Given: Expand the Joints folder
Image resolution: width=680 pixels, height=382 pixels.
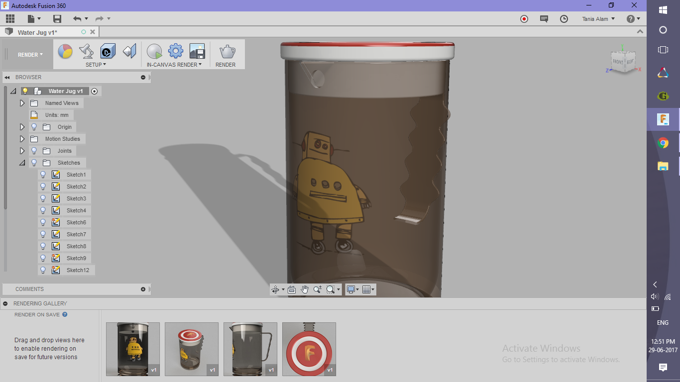Looking at the screenshot, I should pos(22,151).
